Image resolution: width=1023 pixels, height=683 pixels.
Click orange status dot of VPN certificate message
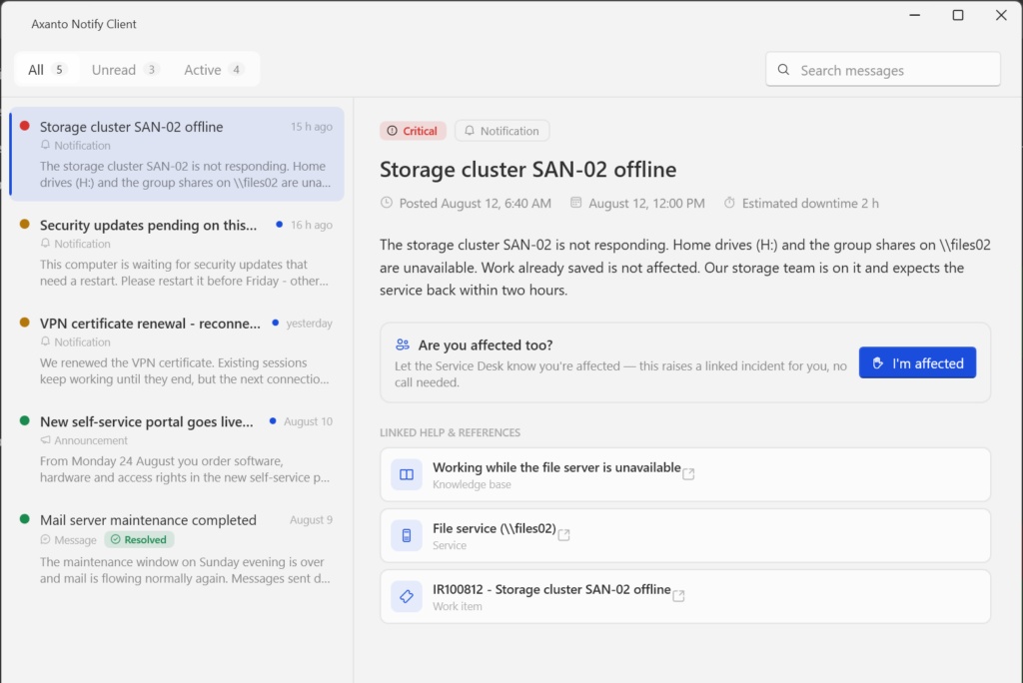point(25,323)
